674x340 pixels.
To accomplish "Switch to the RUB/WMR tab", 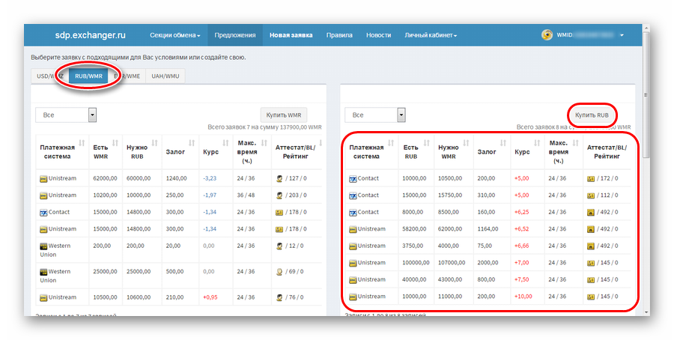I will click(x=88, y=76).
